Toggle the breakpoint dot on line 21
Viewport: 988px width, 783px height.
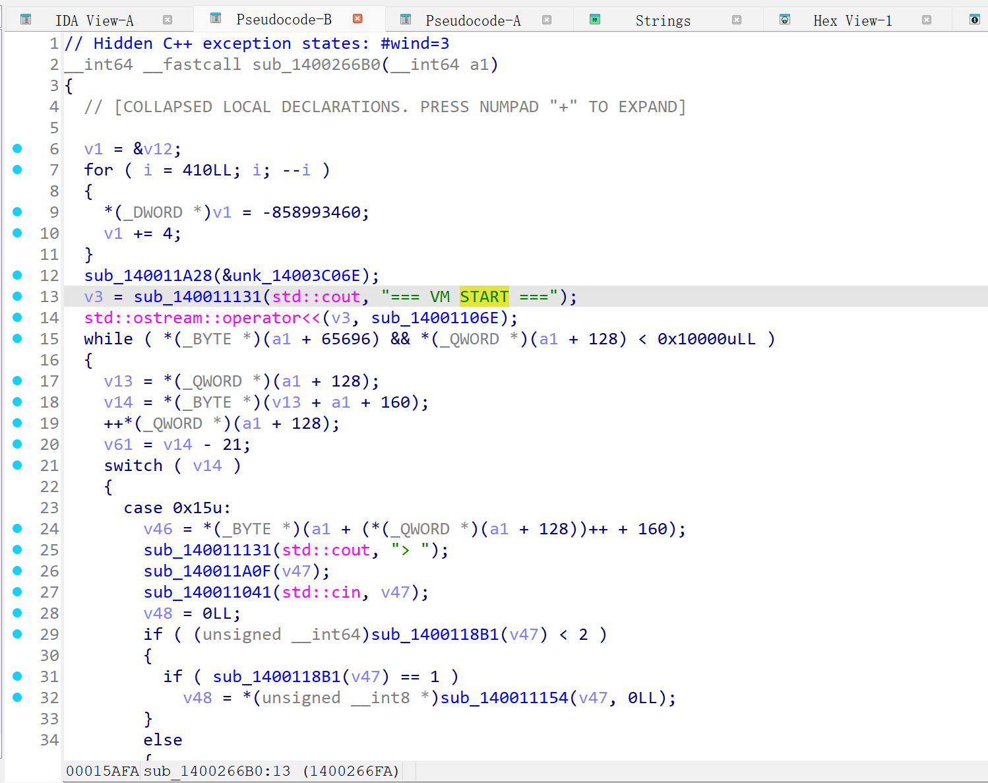pyautogui.click(x=17, y=465)
